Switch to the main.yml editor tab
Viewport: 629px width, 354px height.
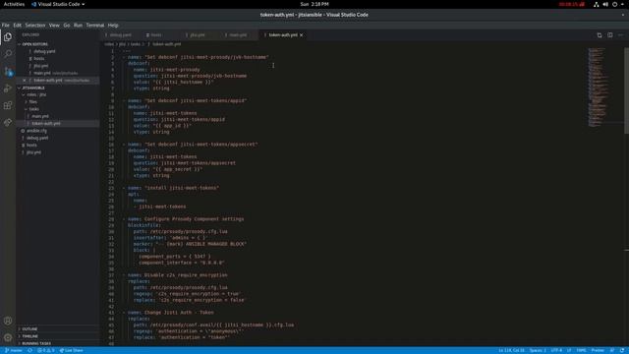point(239,35)
